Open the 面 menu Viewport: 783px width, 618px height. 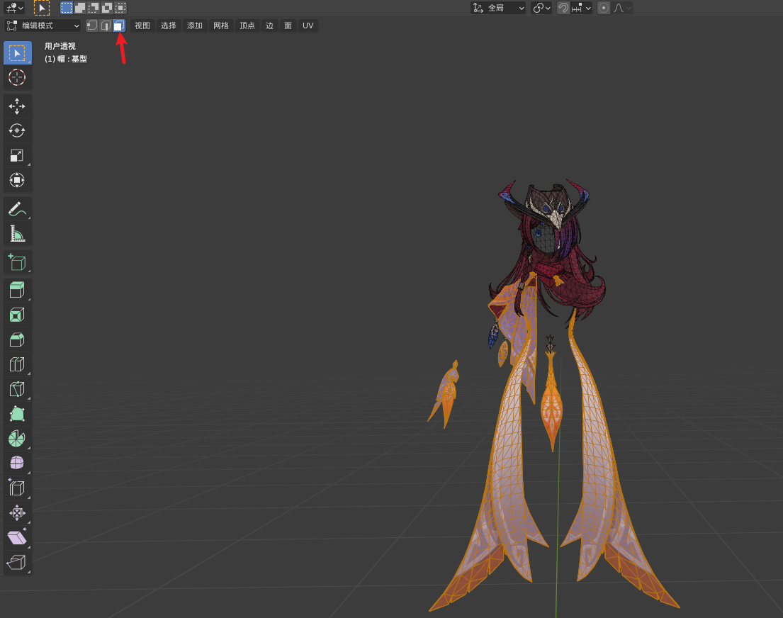coord(288,26)
